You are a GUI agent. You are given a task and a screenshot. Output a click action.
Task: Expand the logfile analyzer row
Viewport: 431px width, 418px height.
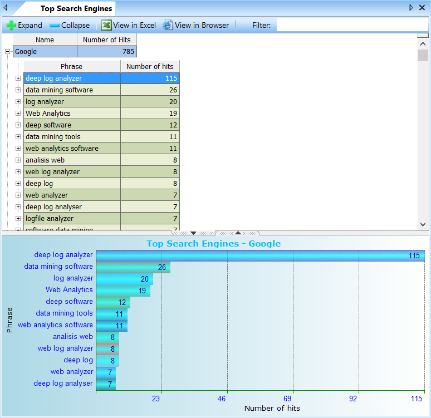pos(18,219)
